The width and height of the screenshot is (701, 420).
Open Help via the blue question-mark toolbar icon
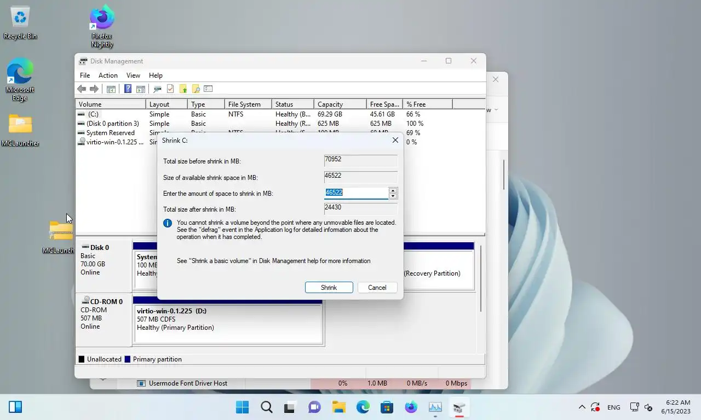[x=128, y=89]
